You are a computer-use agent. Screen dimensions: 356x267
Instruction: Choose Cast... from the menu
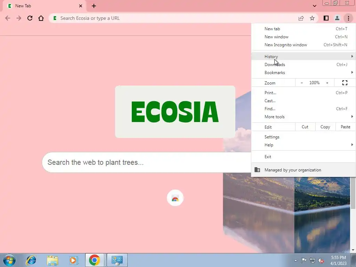(303, 100)
